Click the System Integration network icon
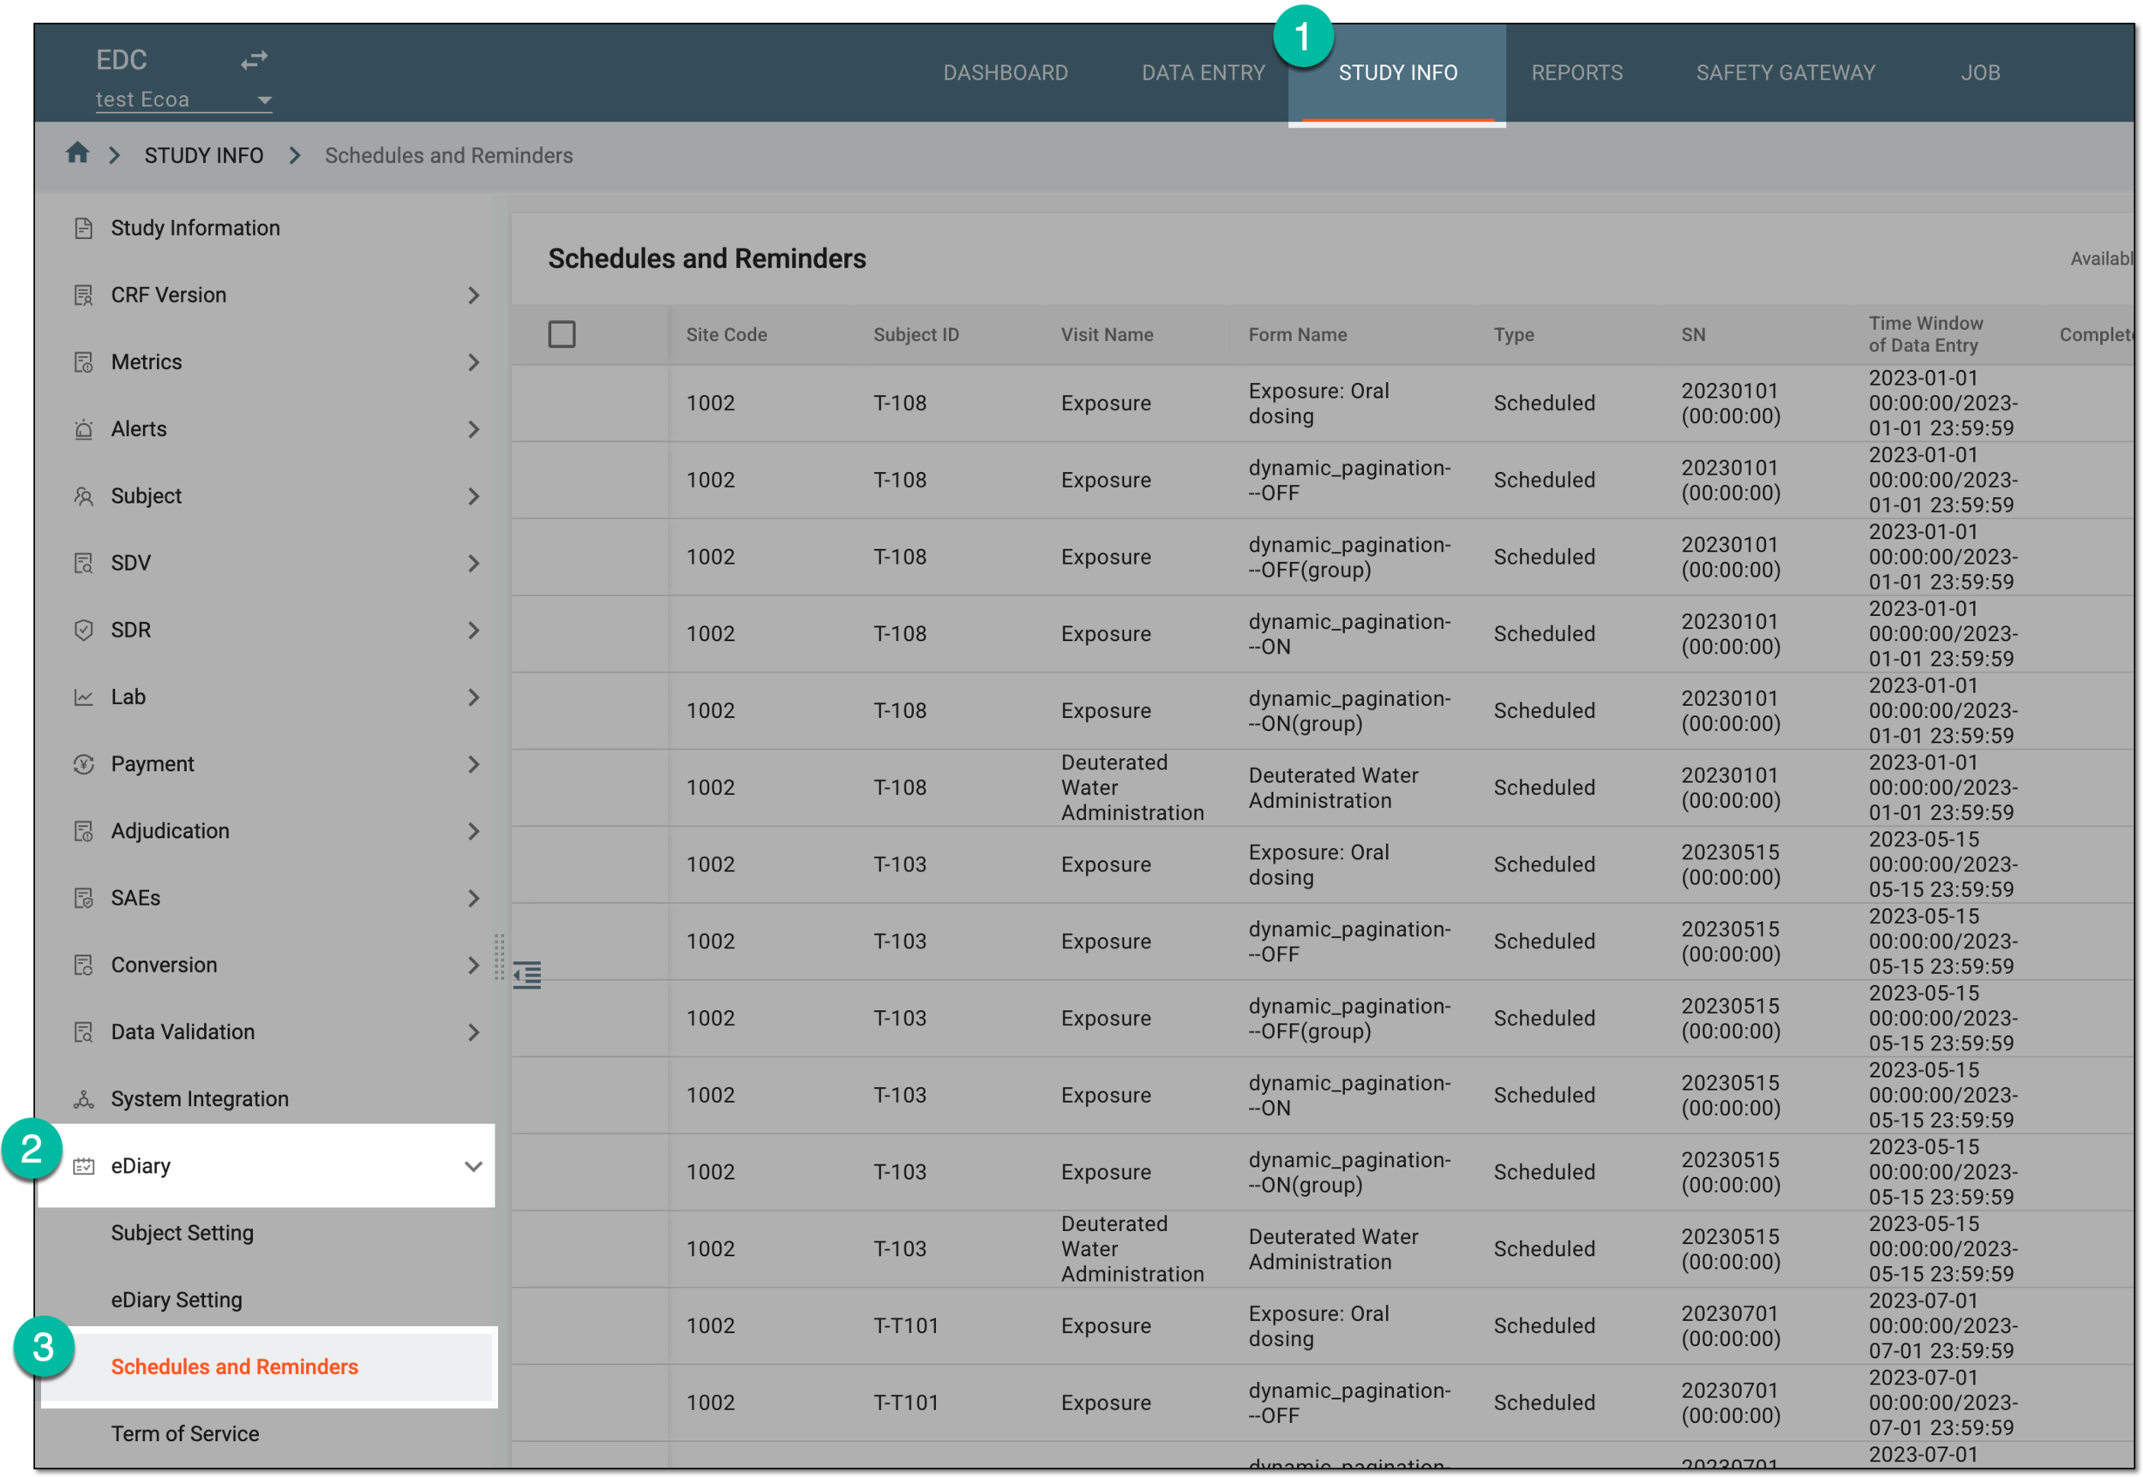The height and width of the screenshot is (1477, 2143). pos(83,1099)
